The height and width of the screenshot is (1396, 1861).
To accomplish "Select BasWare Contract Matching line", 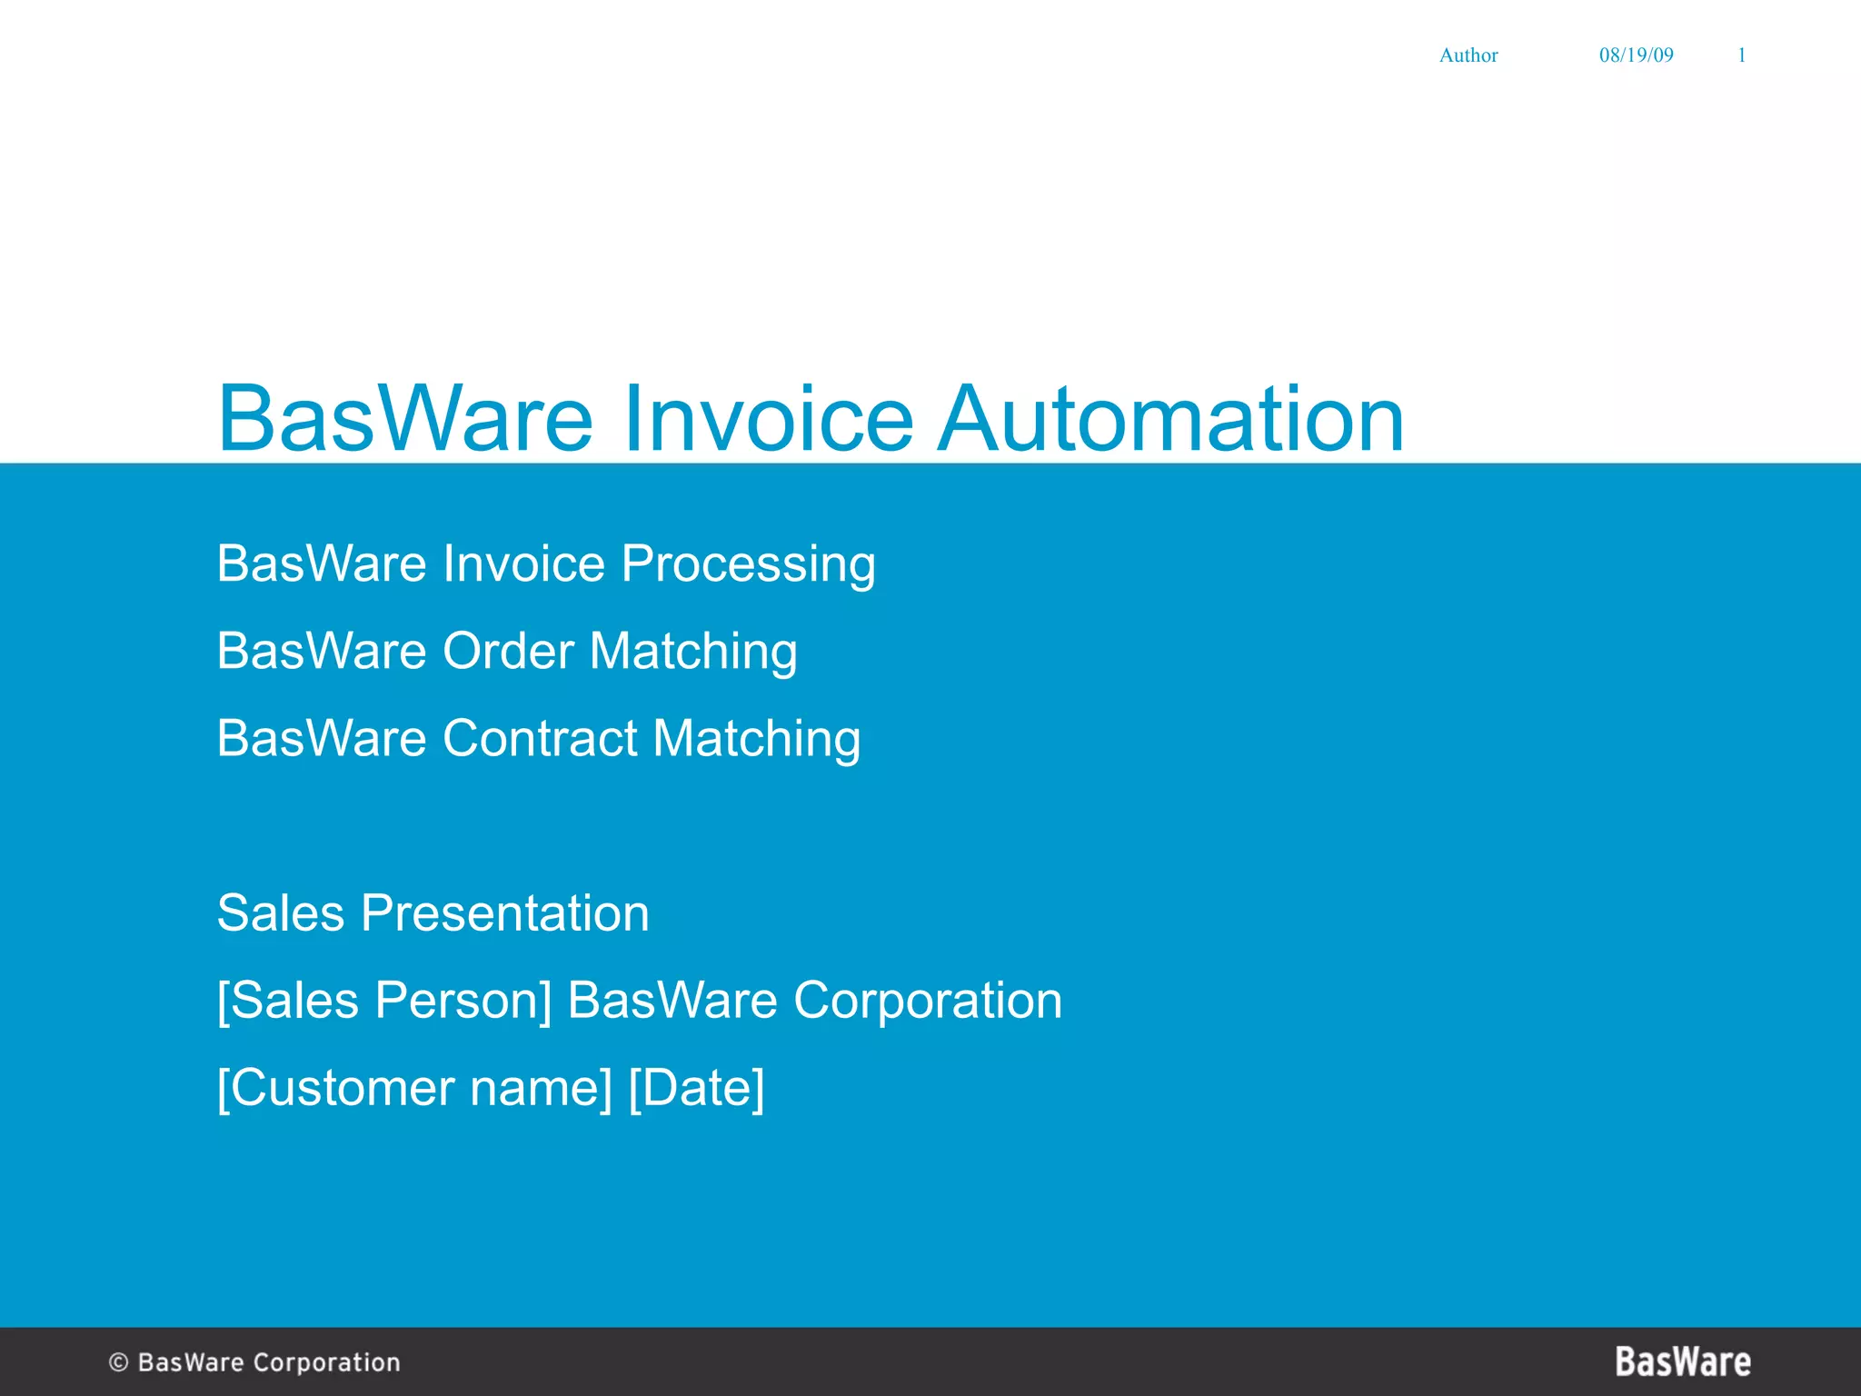I will pyautogui.click(x=539, y=738).
